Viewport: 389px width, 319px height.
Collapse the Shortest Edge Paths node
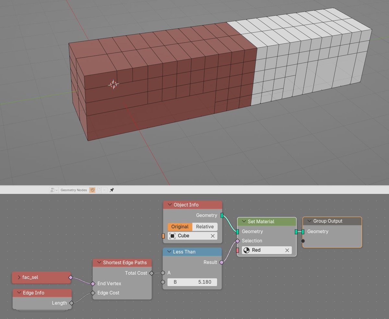(99, 263)
